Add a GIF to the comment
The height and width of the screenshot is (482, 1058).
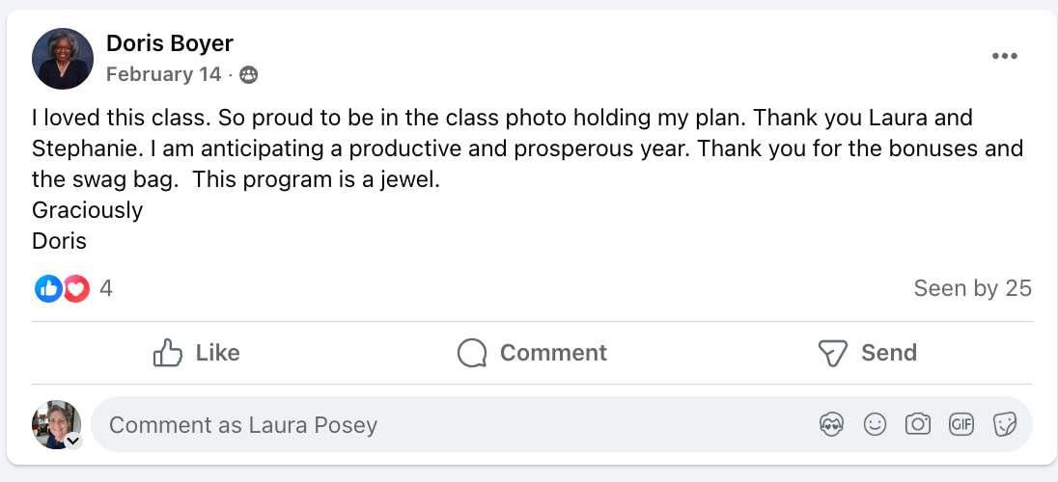point(961,424)
